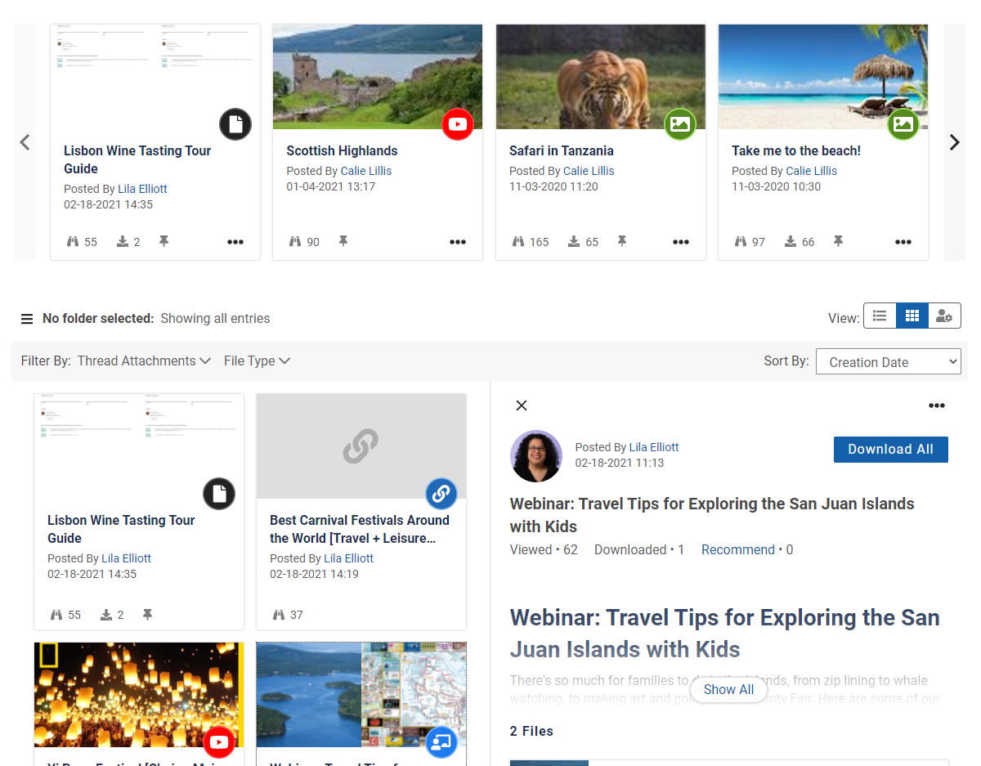The width and height of the screenshot is (981, 766).
Task: Click San Juan Islands webinar thumbnail
Action: click(x=361, y=694)
